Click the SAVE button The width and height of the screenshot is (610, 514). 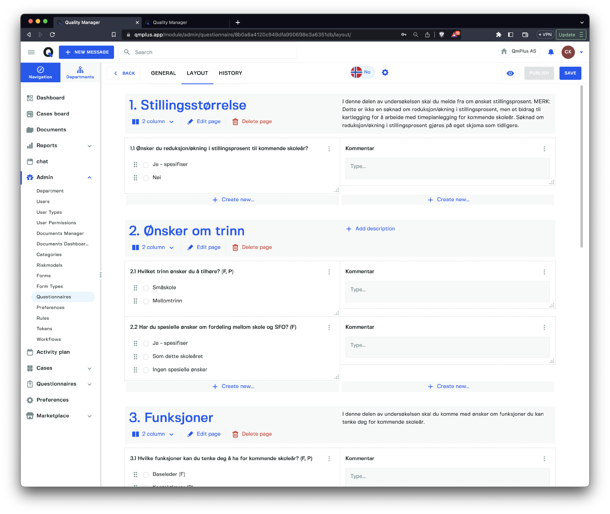tap(570, 73)
